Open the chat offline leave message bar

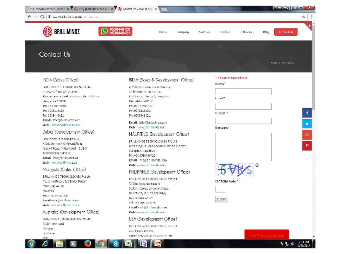(267, 235)
